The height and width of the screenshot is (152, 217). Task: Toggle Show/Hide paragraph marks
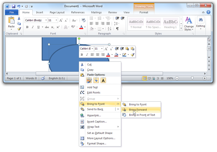pyautogui.click(x=117, y=28)
